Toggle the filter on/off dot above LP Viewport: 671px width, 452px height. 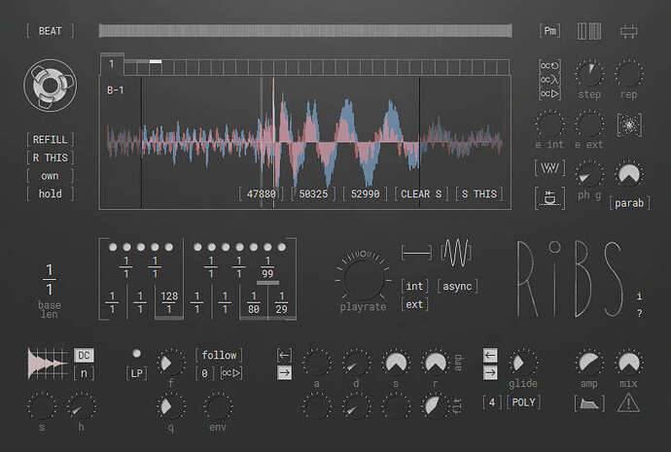coord(136,353)
